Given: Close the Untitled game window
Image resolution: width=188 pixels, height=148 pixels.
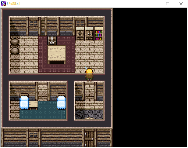Looking at the screenshot, I should point(181,4).
